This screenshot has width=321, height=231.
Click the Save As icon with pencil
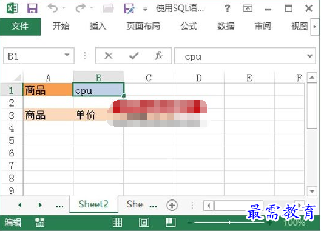[x=129, y=8]
